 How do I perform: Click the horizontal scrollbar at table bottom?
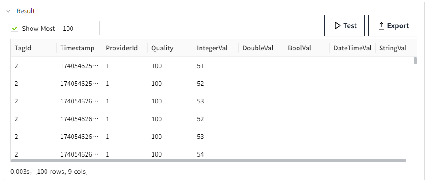point(208,161)
